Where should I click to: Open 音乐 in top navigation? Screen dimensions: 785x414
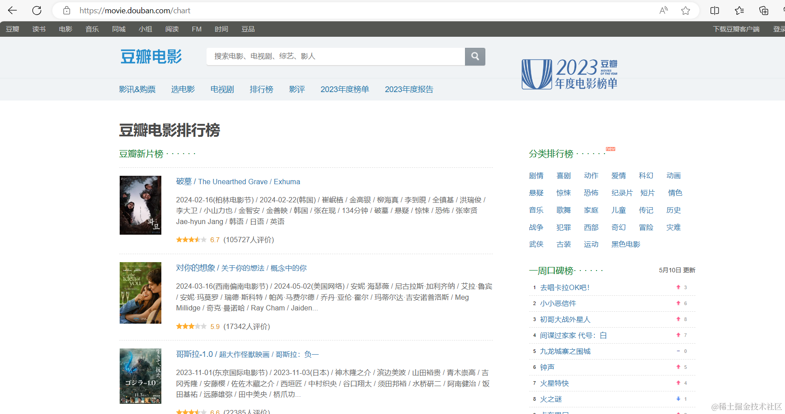click(x=92, y=29)
